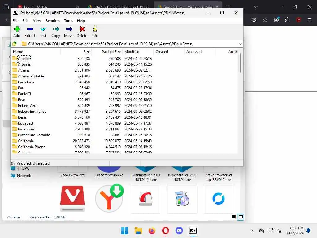Screen dimensions: 317x238
Task: Select the Athens Portable folder
Action: (31, 76)
